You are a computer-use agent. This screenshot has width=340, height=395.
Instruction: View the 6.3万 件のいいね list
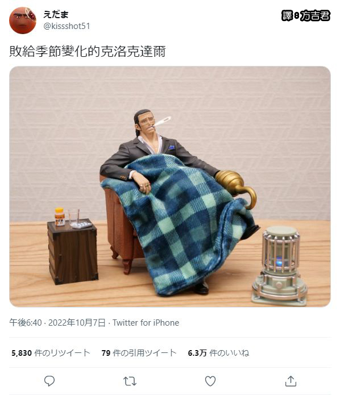click(x=218, y=353)
